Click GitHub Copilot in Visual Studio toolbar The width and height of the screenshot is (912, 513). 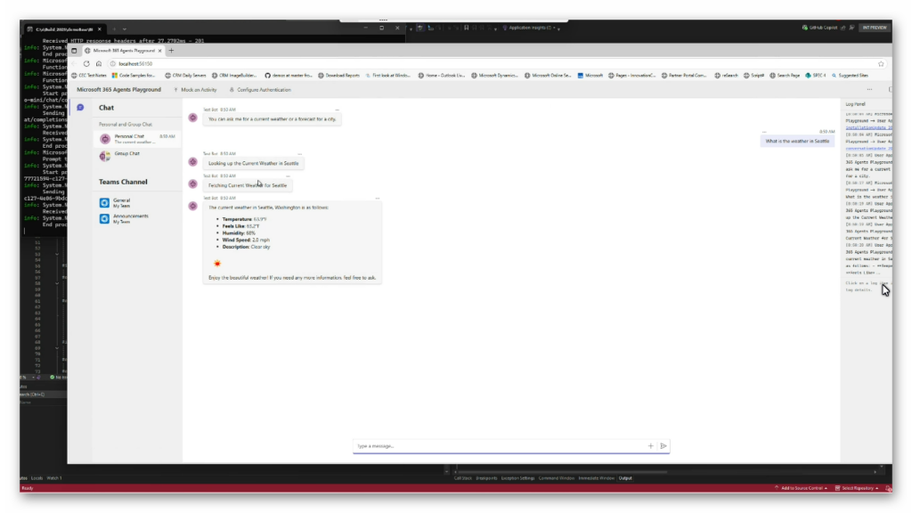(819, 28)
